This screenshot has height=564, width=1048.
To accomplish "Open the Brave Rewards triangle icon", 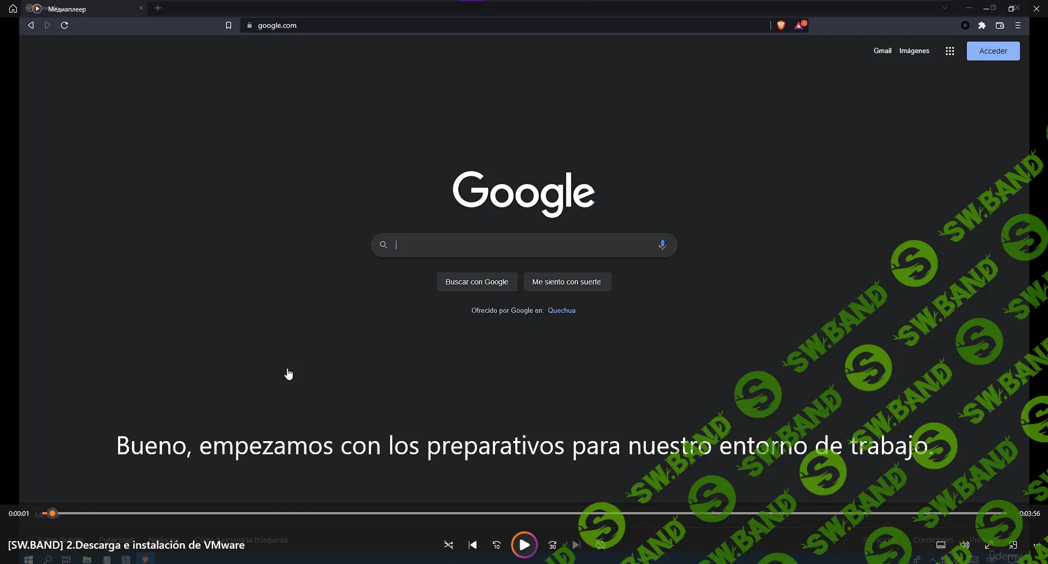I will coord(800,25).
